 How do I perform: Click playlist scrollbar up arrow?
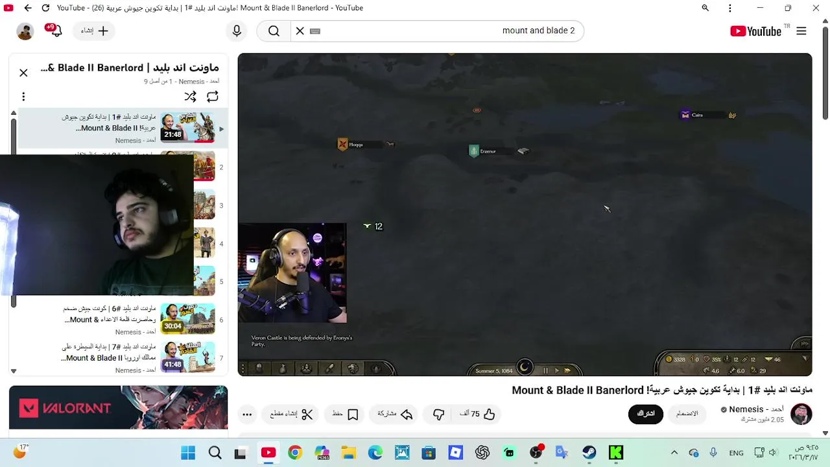point(13,113)
